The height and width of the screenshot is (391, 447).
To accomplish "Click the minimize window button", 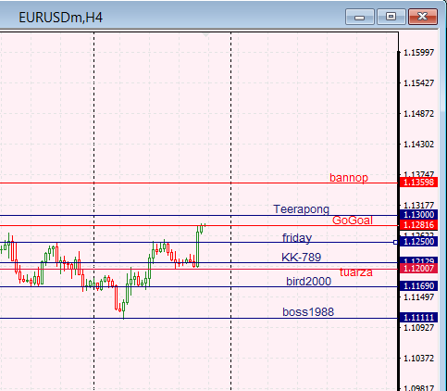I will 360,17.
